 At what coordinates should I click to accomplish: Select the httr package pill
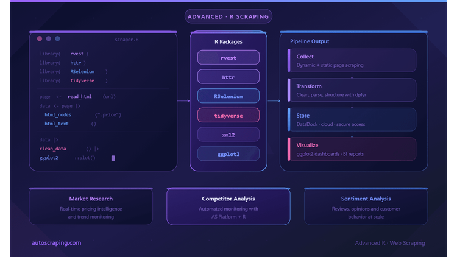coord(228,77)
